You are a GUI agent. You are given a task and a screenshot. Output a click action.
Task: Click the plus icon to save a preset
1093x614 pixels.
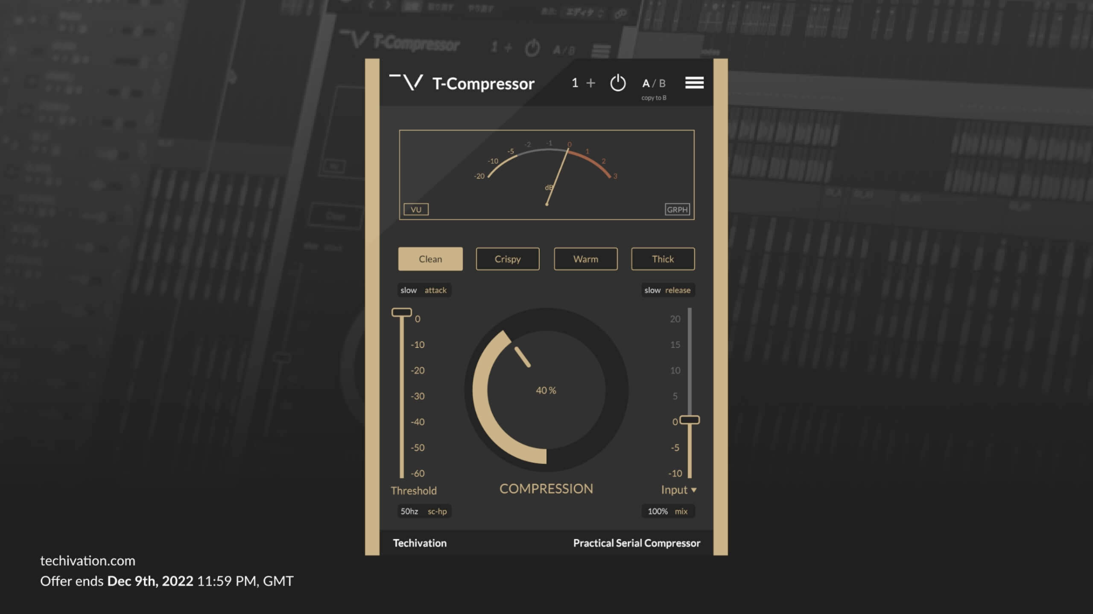[591, 82]
